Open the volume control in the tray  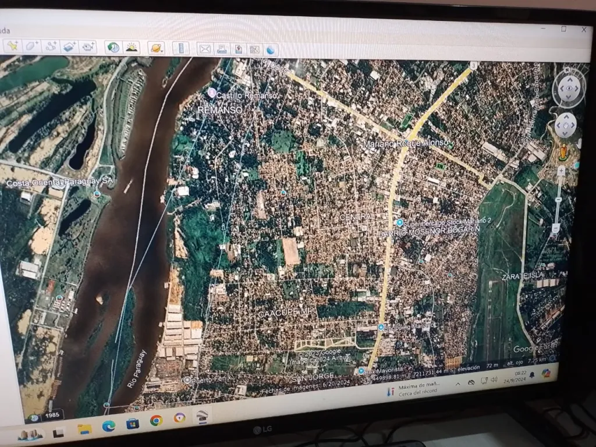[x=494, y=379]
